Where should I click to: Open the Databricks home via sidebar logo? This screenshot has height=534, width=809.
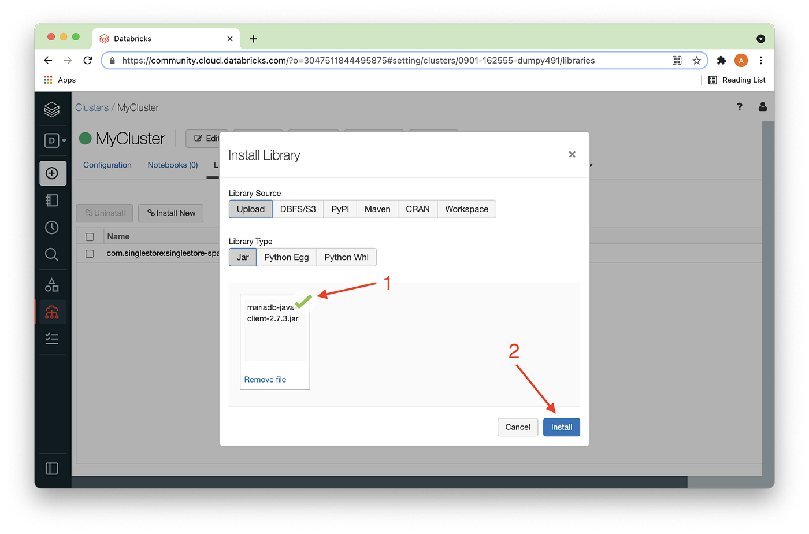tap(52, 109)
